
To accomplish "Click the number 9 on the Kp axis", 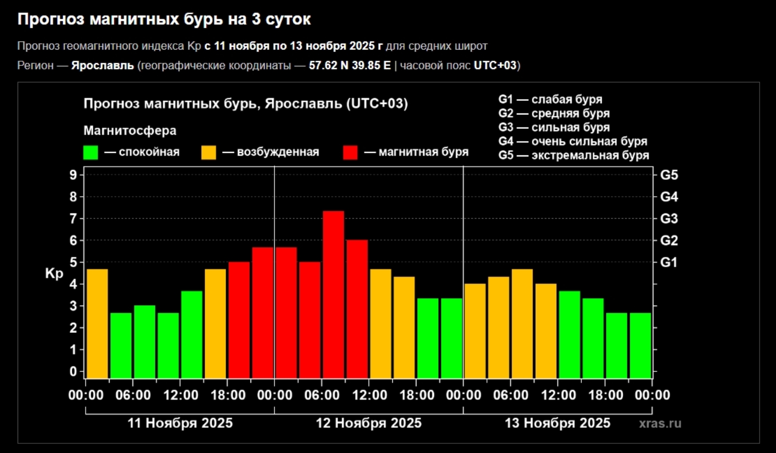I will tap(73, 175).
